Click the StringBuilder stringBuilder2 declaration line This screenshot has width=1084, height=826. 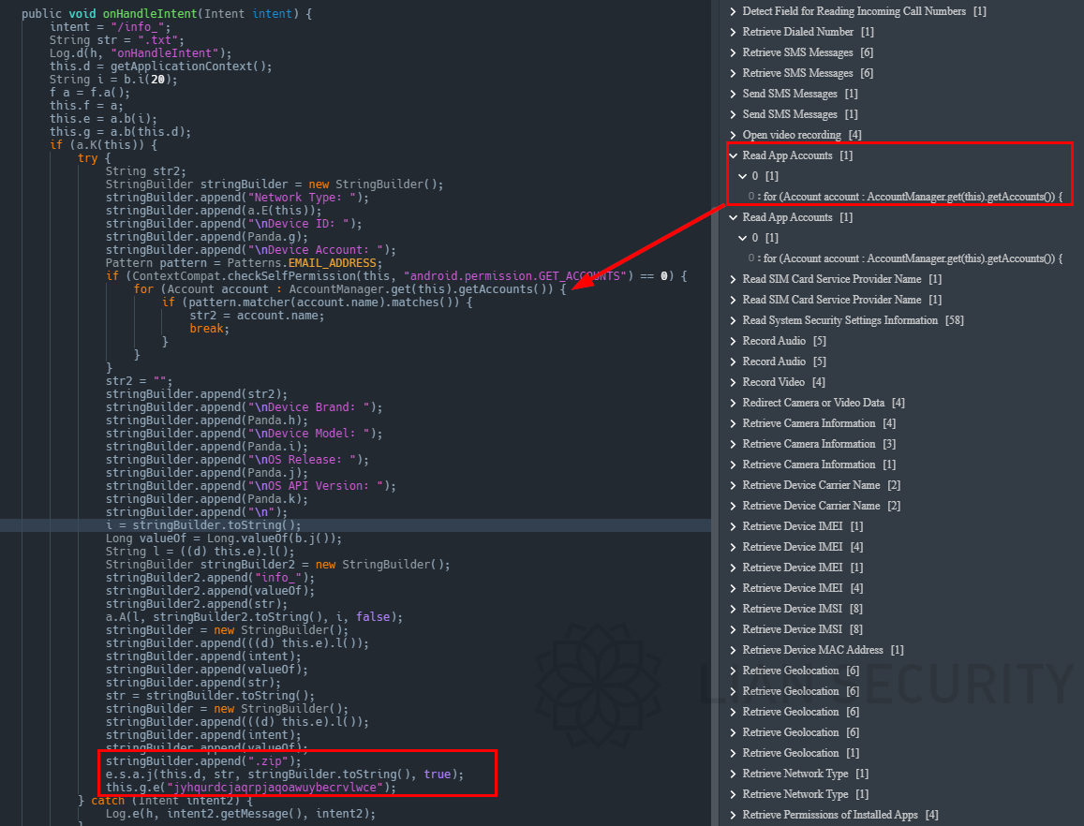point(278,565)
